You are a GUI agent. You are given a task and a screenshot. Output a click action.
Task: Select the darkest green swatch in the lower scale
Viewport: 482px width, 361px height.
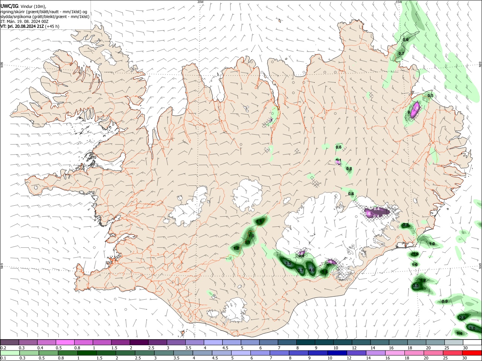click(87, 353)
